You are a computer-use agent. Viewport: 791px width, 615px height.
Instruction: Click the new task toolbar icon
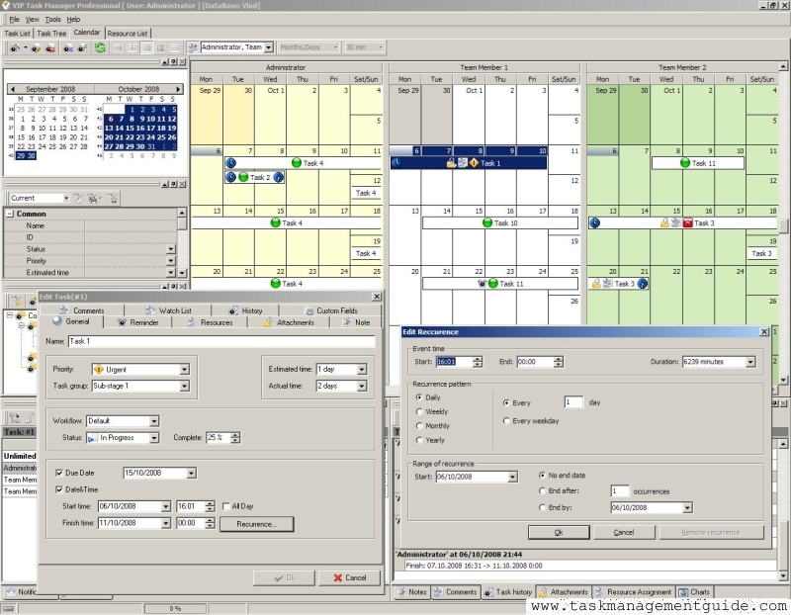pos(15,47)
